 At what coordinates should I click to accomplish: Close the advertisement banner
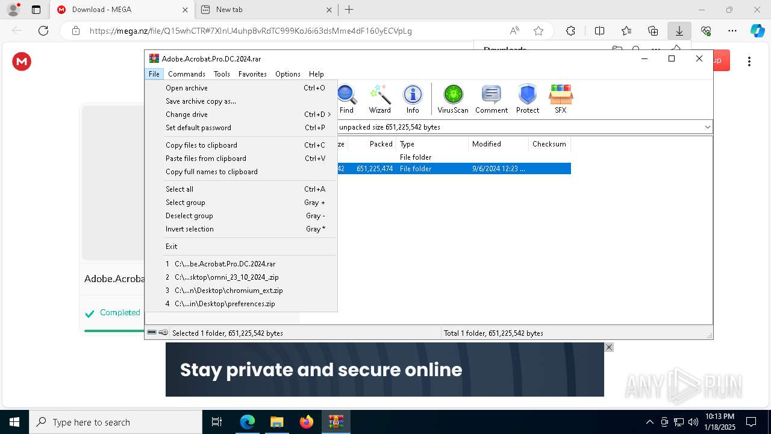[x=609, y=347]
